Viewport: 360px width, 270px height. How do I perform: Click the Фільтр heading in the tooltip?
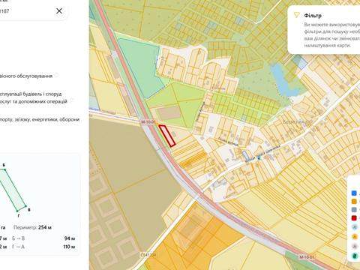[313, 16]
